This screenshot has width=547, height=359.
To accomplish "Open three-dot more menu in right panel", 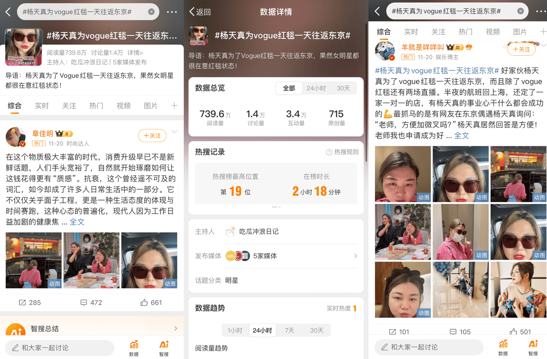I will 541,11.
